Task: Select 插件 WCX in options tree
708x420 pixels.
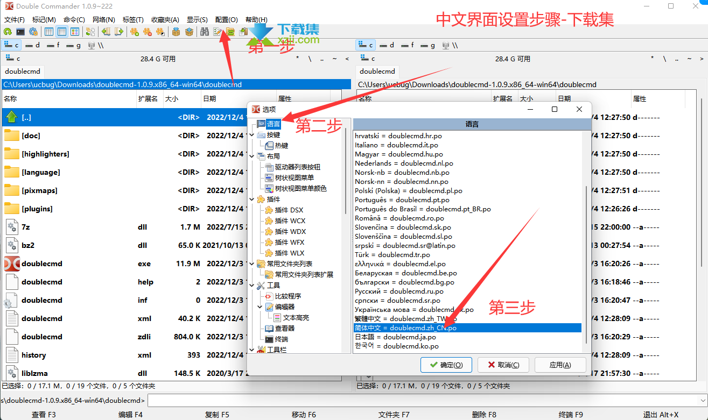Action: [290, 220]
